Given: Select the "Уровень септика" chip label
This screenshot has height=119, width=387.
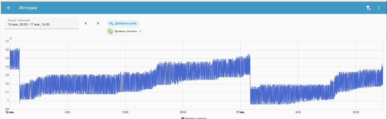Looking at the screenshot, I should [125, 31].
